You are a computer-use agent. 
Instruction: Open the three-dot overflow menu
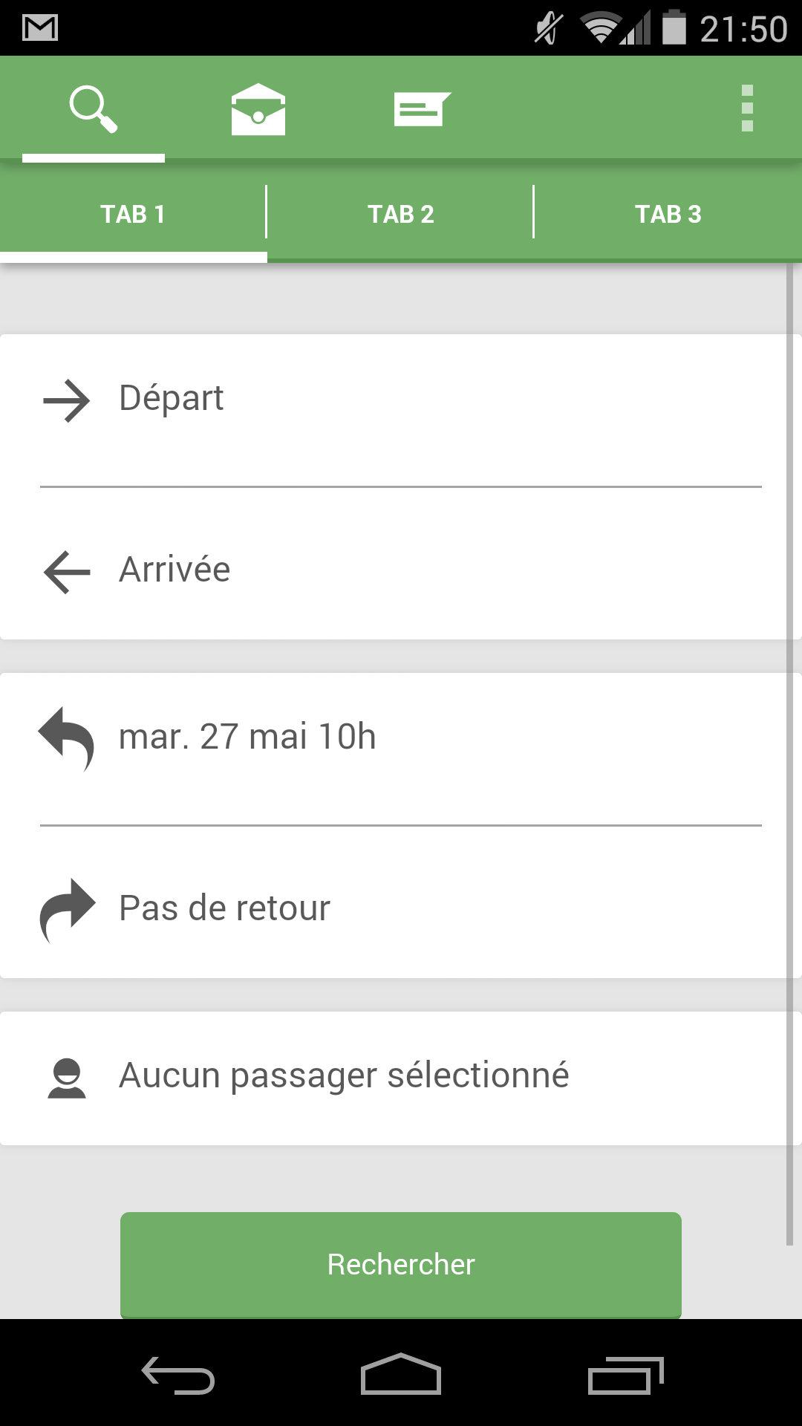(747, 109)
